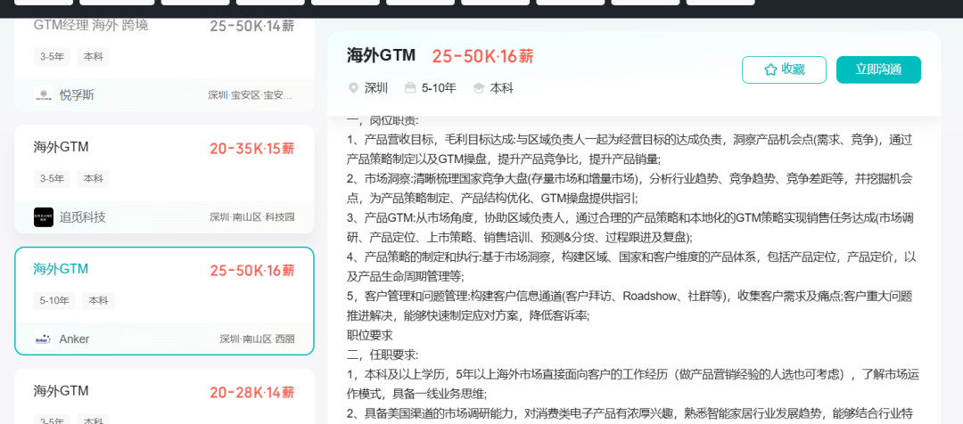Click the 25-50K·14薪 salary text
This screenshot has height=424, width=963.
(x=251, y=26)
